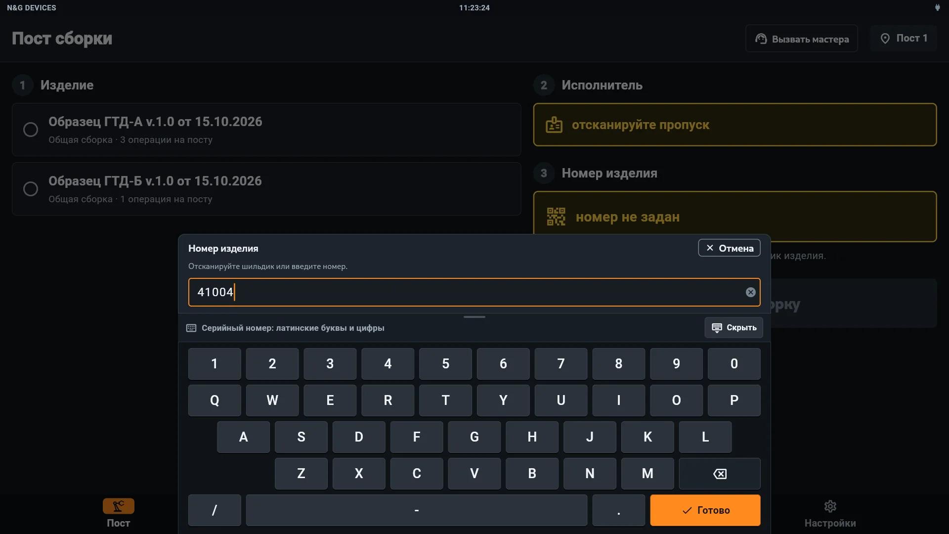Cancel the dialog with Отмена
Image resolution: width=949 pixels, height=534 pixels.
click(x=729, y=248)
